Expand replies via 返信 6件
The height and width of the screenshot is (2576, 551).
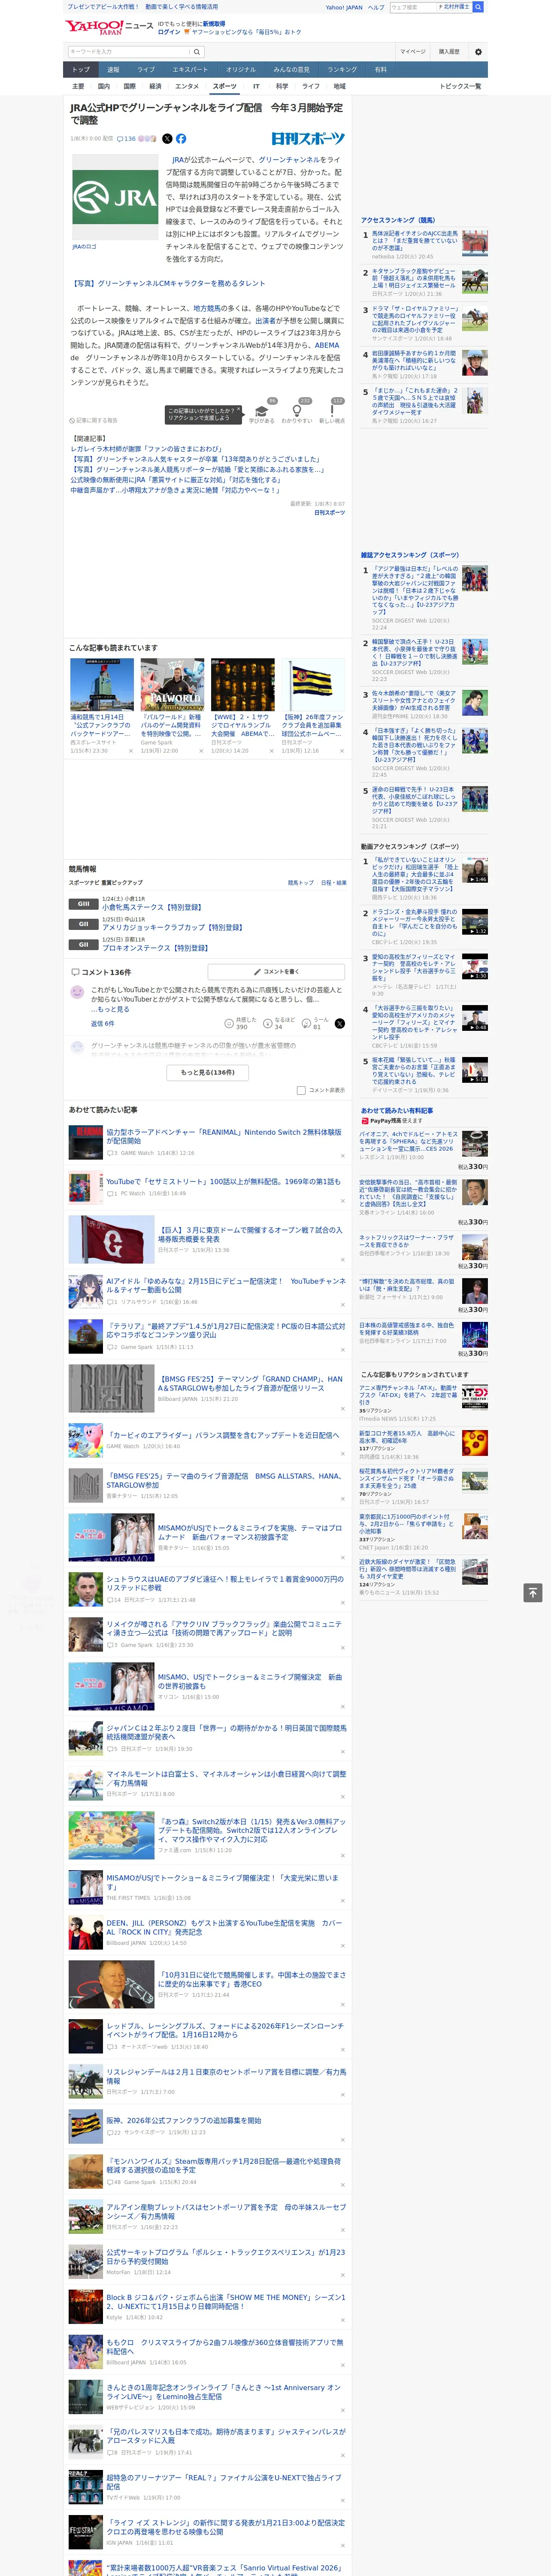click(x=103, y=1023)
